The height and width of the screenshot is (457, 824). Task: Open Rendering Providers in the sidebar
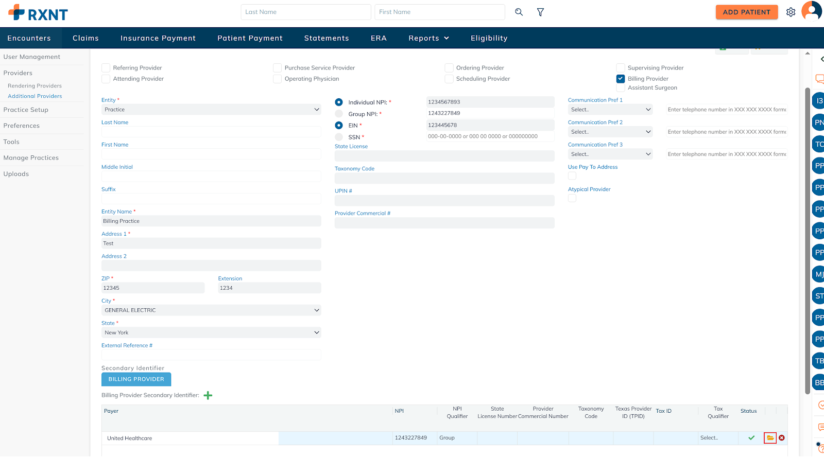click(x=35, y=86)
